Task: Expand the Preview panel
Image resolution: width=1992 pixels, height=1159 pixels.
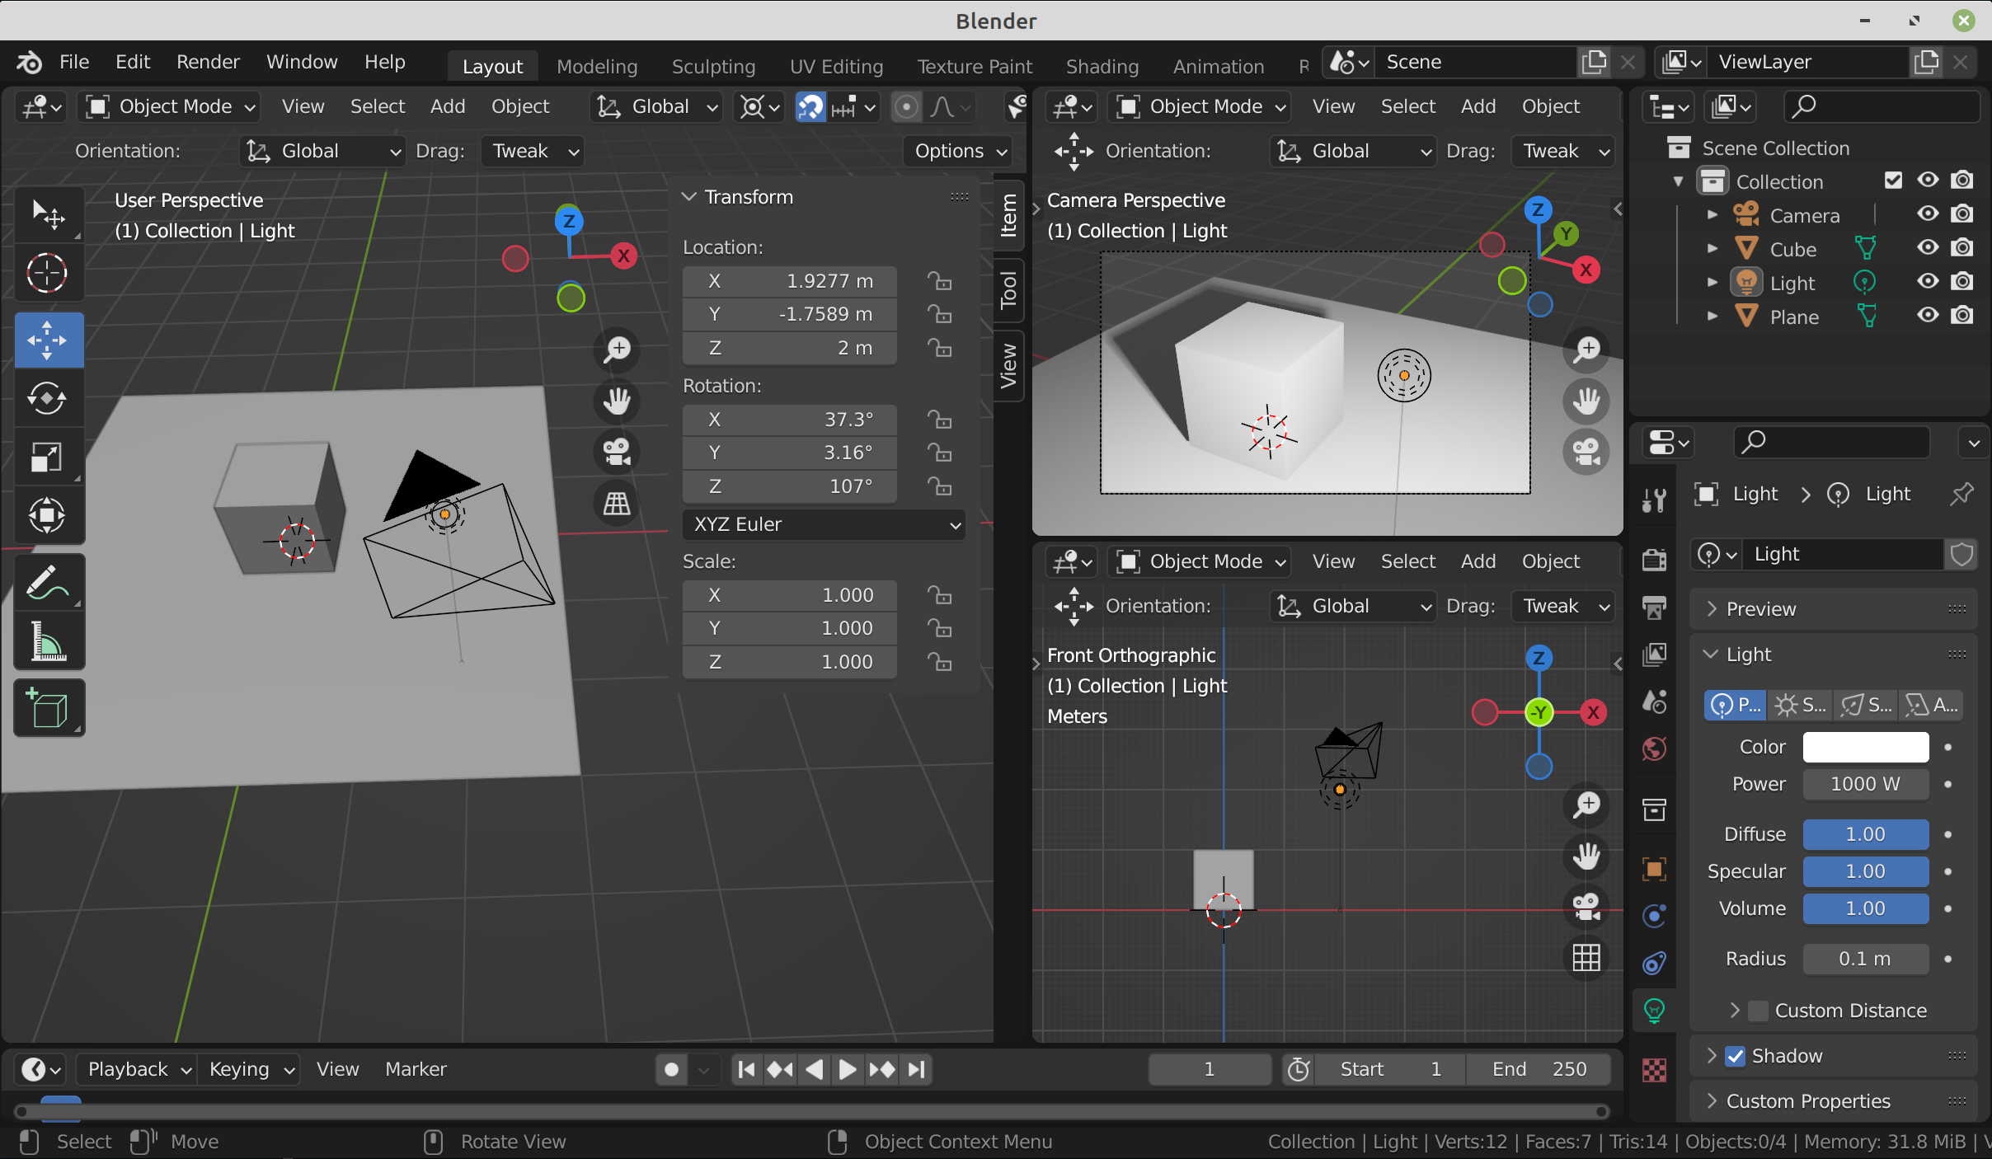Action: click(1832, 609)
